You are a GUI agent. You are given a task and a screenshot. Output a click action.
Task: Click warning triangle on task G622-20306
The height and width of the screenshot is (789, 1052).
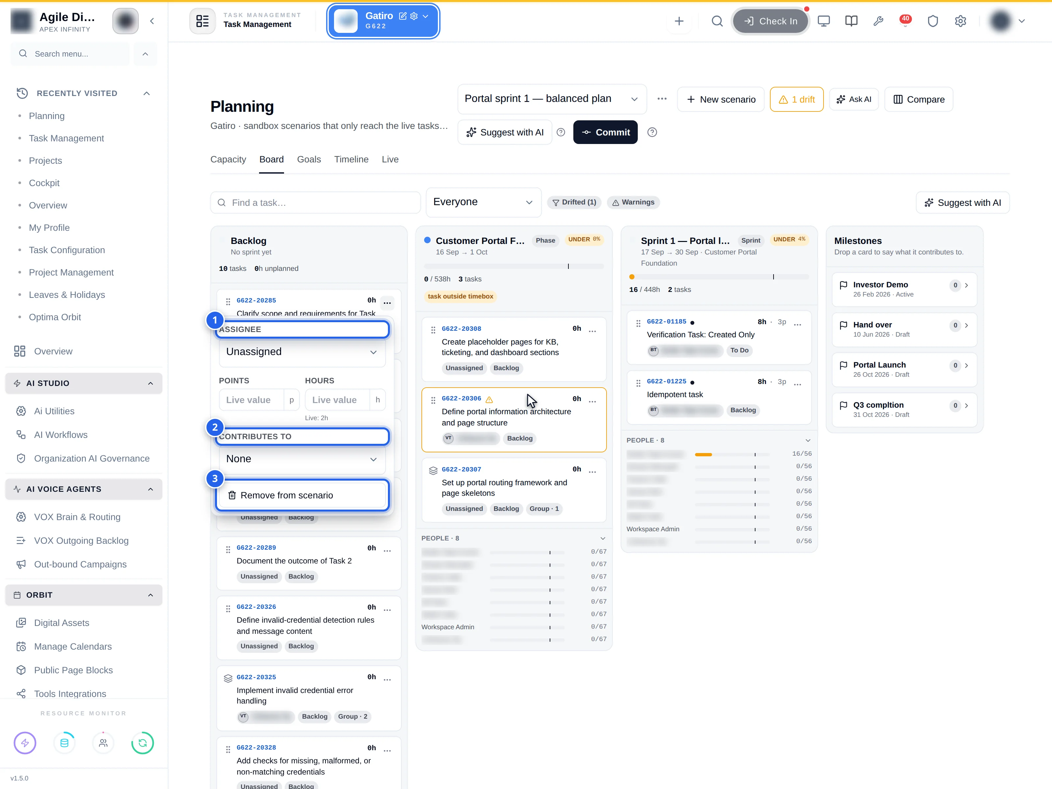point(489,399)
